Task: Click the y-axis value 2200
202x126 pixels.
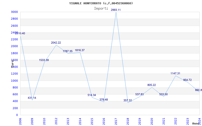Action: [x=15, y=39]
